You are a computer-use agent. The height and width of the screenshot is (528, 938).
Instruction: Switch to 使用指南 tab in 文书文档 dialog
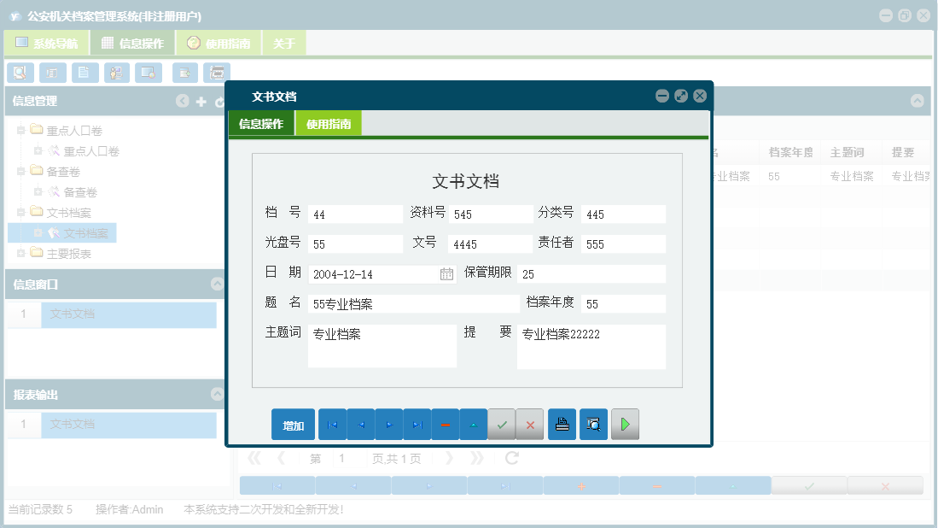(x=329, y=124)
